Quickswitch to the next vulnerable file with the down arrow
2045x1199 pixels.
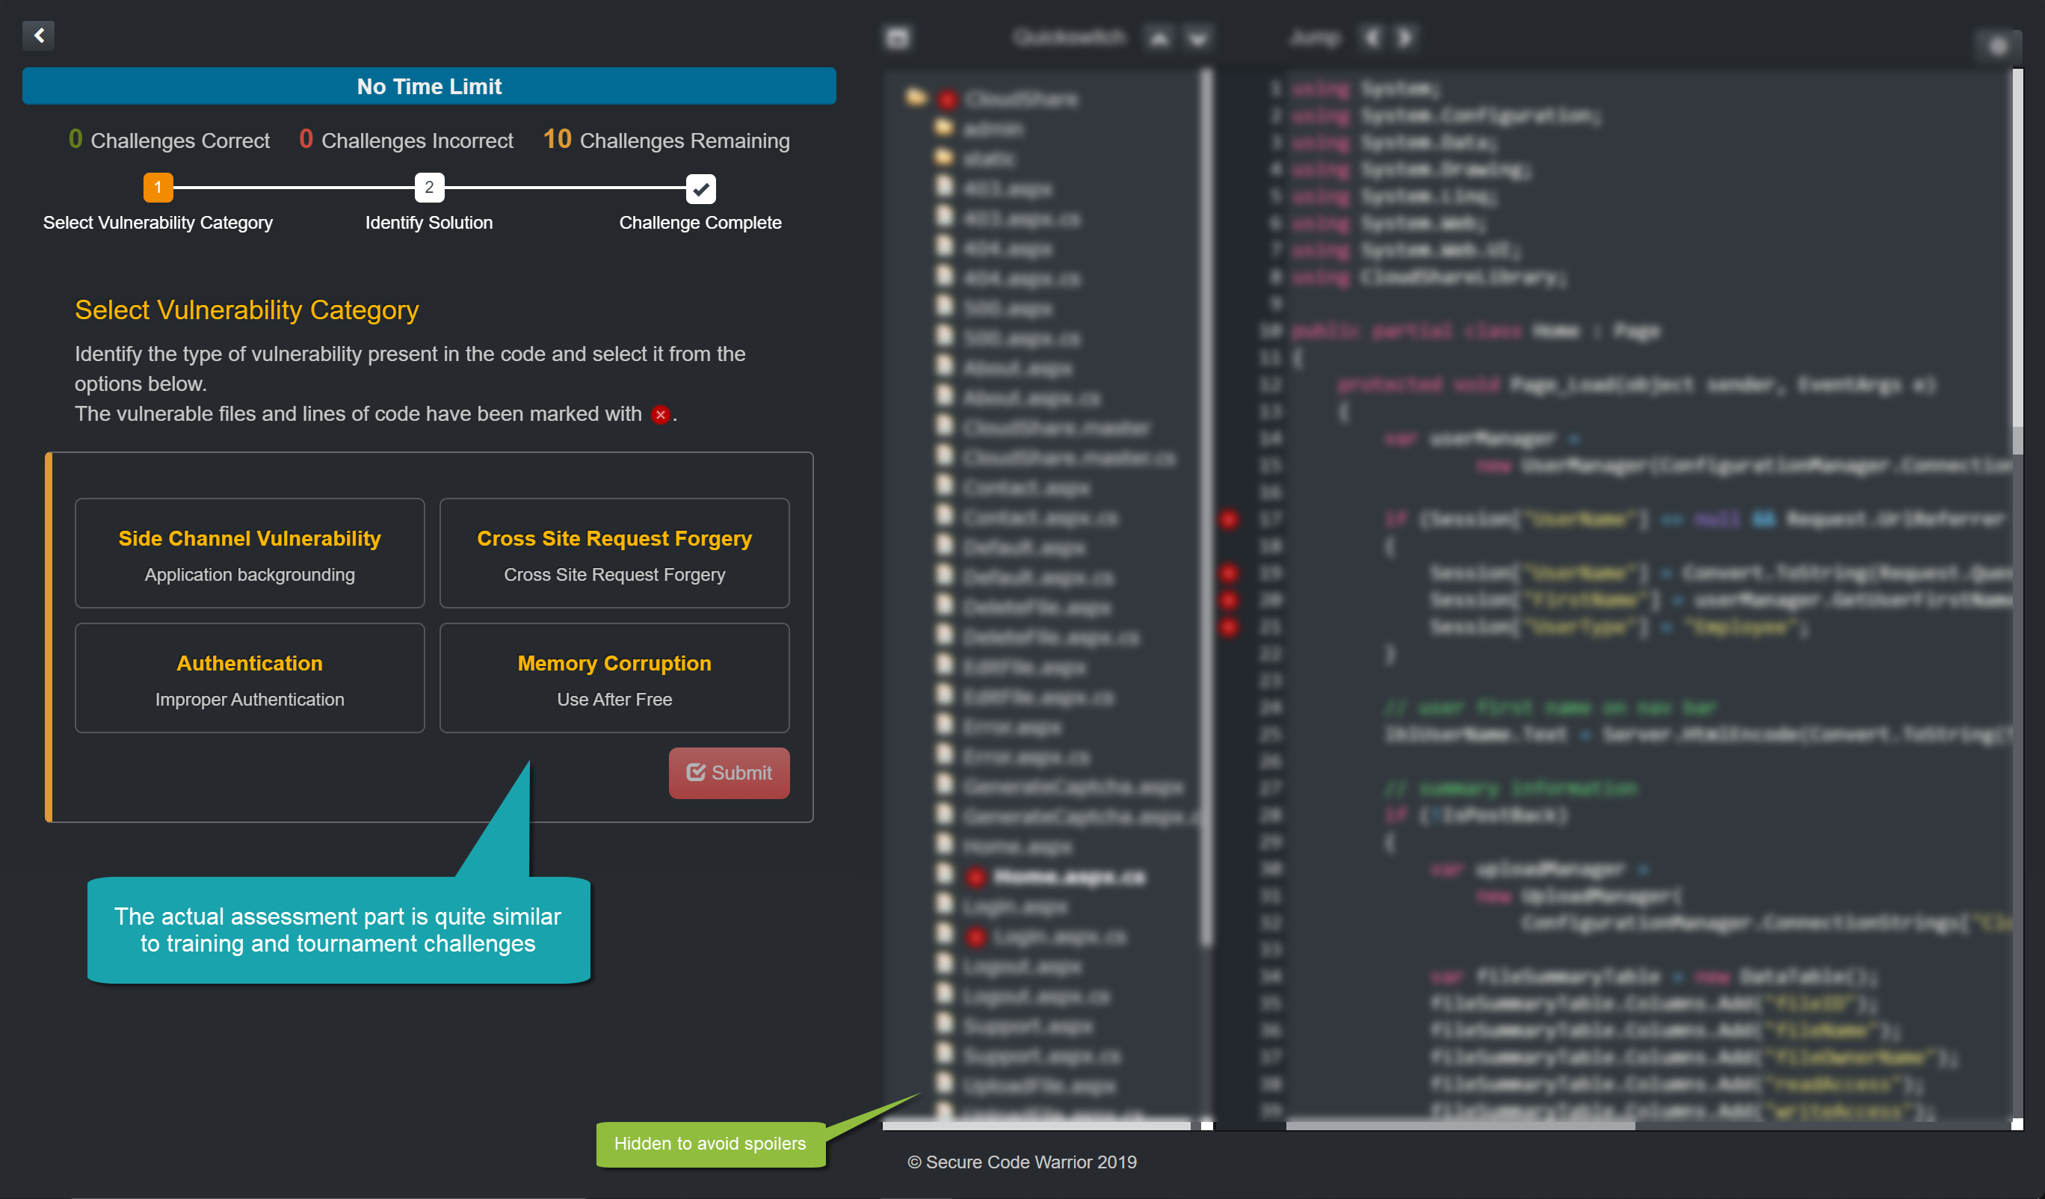click(x=1198, y=37)
